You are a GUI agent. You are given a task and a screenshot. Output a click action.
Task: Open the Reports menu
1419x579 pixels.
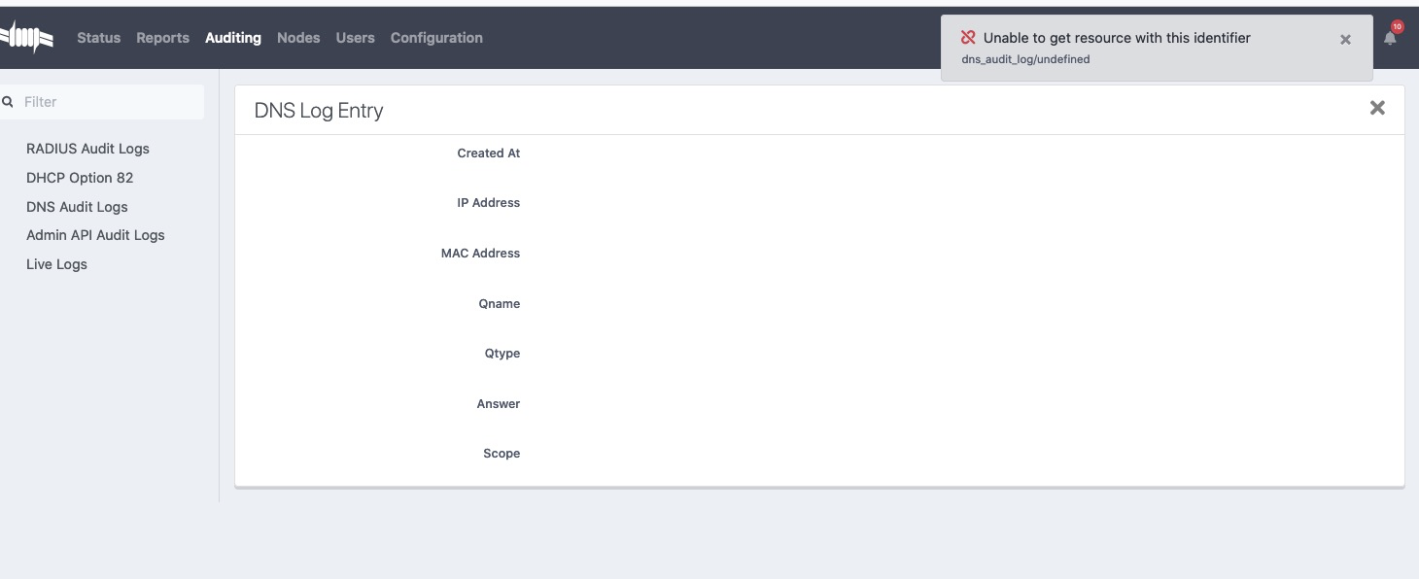click(162, 38)
